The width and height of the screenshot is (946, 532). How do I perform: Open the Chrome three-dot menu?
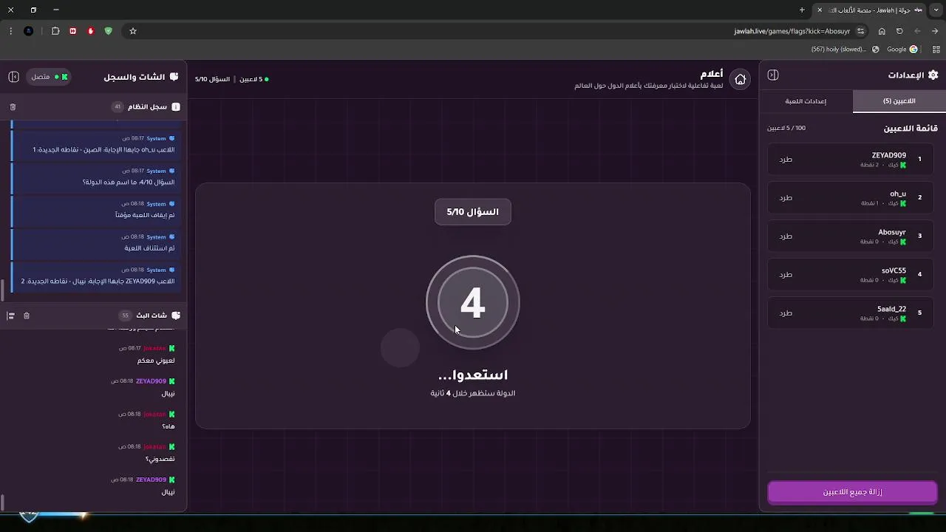click(x=10, y=31)
